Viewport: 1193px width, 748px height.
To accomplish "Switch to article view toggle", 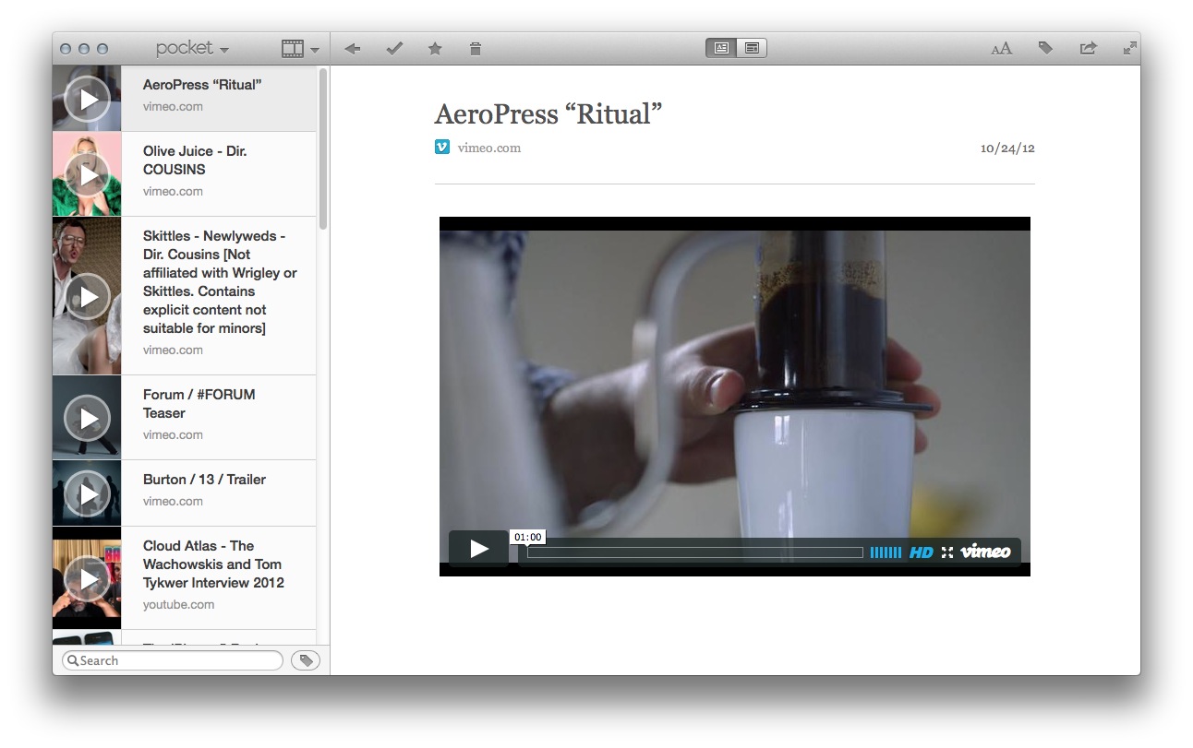I will [721, 48].
